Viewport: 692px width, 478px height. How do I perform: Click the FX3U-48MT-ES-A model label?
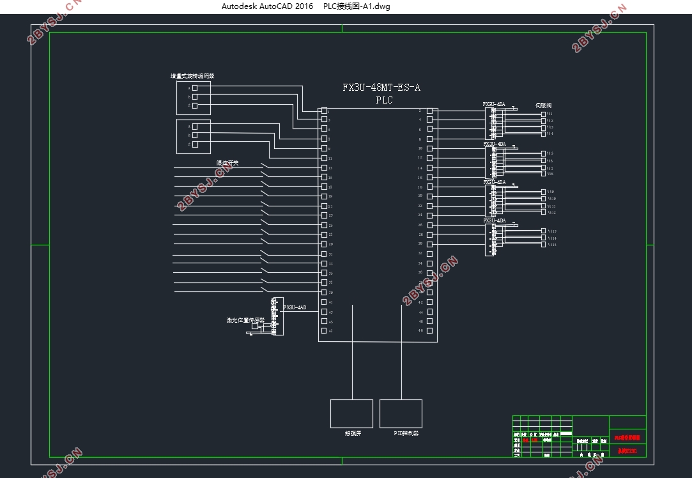[x=381, y=88]
